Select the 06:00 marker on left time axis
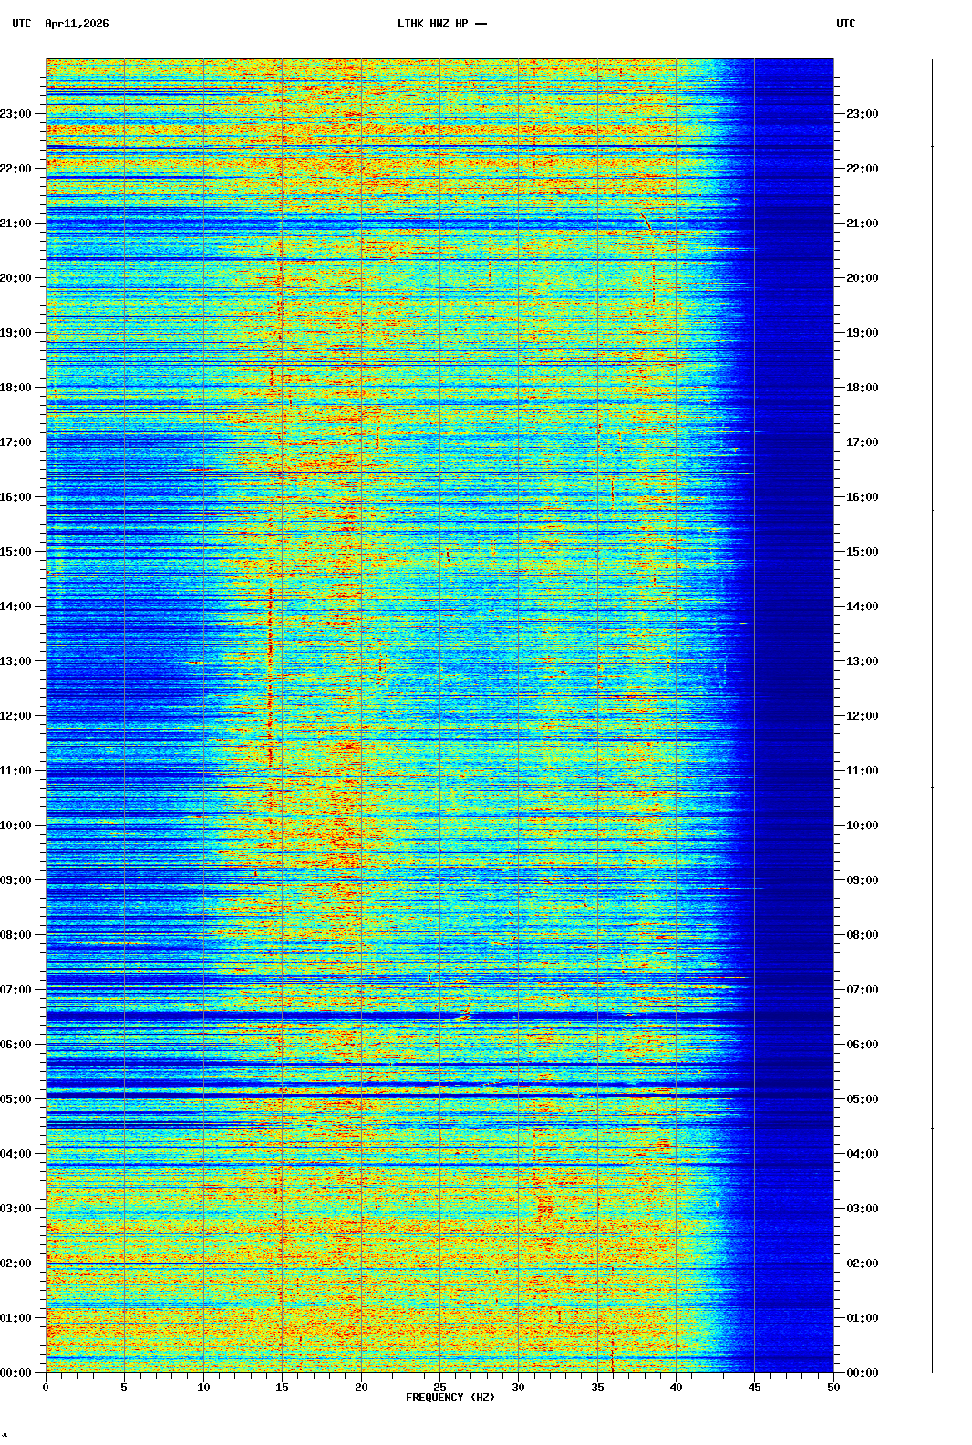The width and height of the screenshot is (972, 1445). pos(16,1045)
